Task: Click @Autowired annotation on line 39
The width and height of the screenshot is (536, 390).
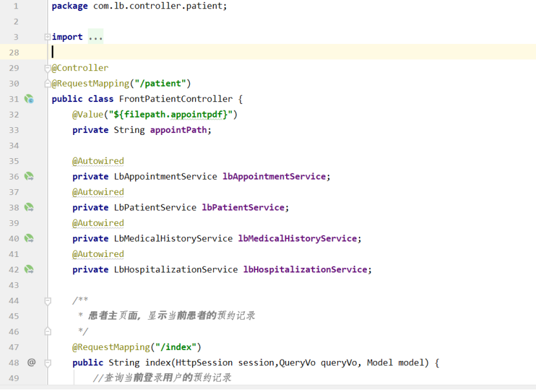Action: (x=98, y=223)
